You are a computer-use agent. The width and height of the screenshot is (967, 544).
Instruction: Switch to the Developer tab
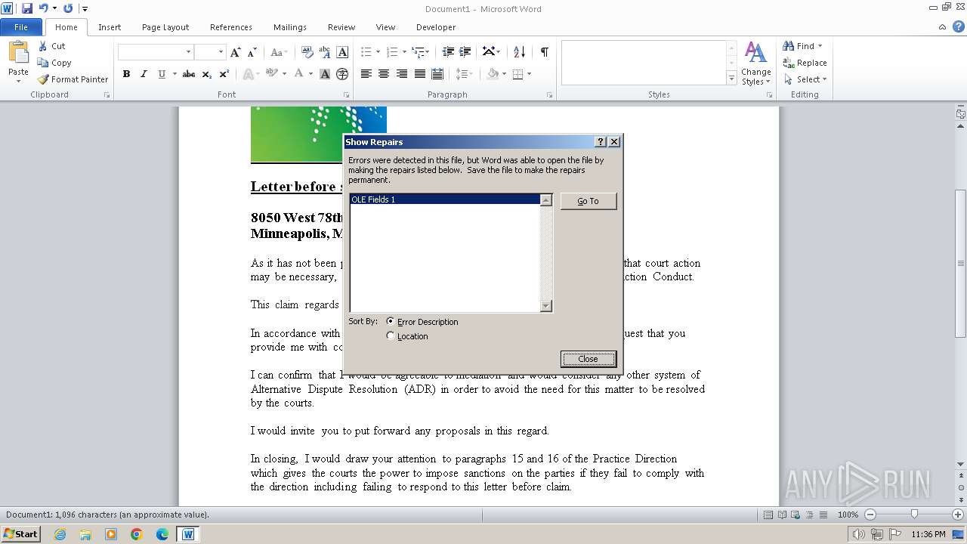(x=436, y=27)
